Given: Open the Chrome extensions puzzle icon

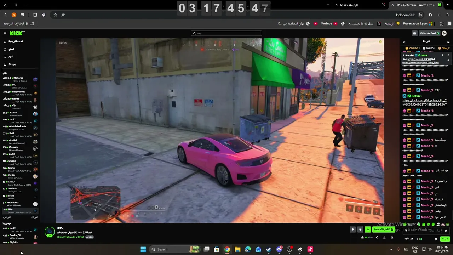Looking at the screenshot, I should pos(35,15).
